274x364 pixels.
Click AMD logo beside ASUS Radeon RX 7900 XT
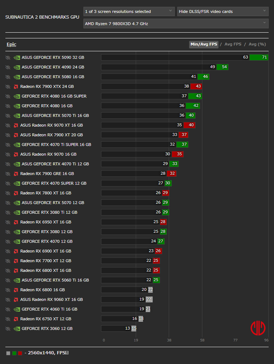16,135
